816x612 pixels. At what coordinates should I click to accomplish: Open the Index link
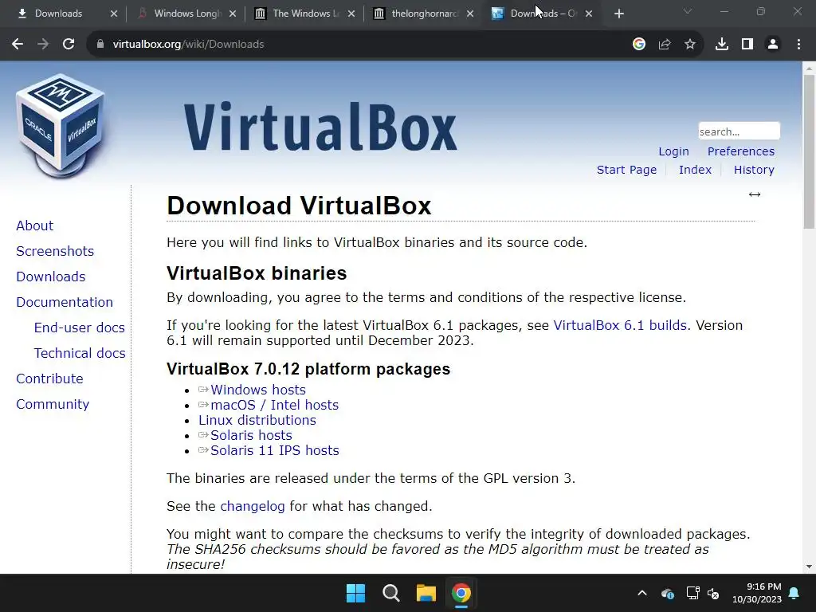695,170
